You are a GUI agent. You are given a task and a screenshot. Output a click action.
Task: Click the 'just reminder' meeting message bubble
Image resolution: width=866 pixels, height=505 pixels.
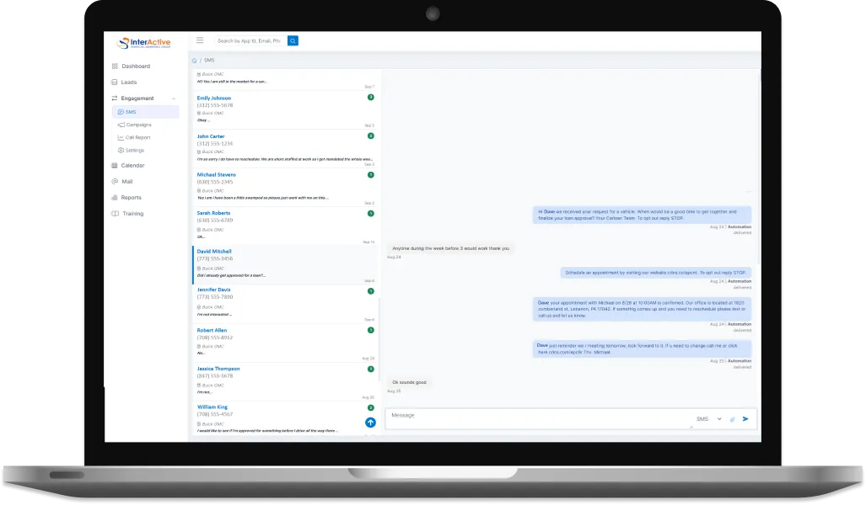(642, 349)
